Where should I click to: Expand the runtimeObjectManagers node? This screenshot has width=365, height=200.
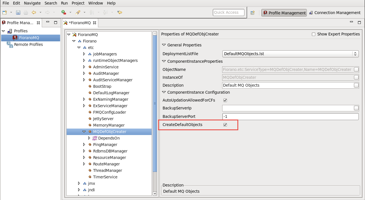[x=84, y=60]
